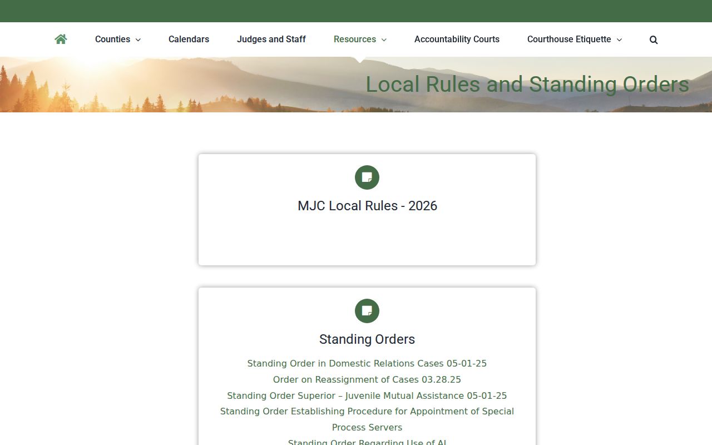Click the document icon above Standing Orders
The height and width of the screenshot is (445, 712).
coord(367,311)
